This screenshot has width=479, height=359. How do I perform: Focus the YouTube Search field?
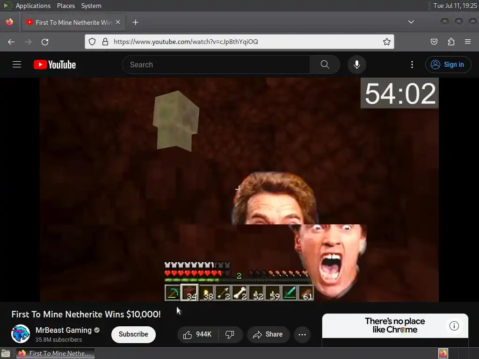(216, 65)
